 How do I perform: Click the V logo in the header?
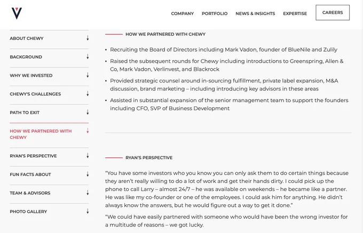click(x=17, y=13)
